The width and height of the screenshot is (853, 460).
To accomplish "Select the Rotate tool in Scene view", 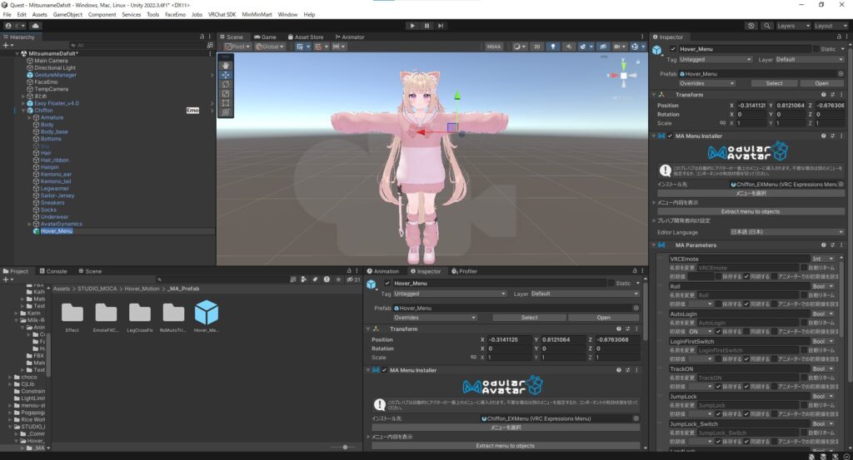I will pyautogui.click(x=226, y=83).
